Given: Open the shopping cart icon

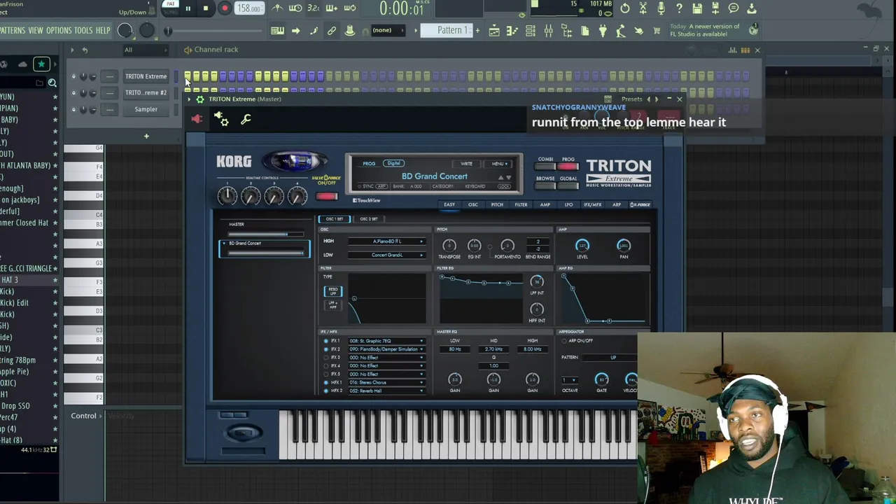Looking at the screenshot, I should point(657,31).
